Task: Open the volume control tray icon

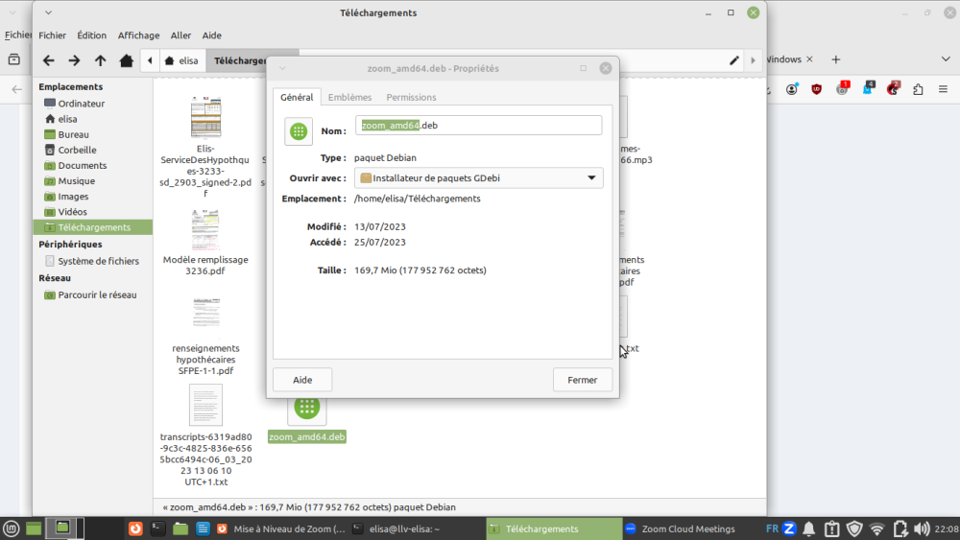Action: tap(922, 529)
